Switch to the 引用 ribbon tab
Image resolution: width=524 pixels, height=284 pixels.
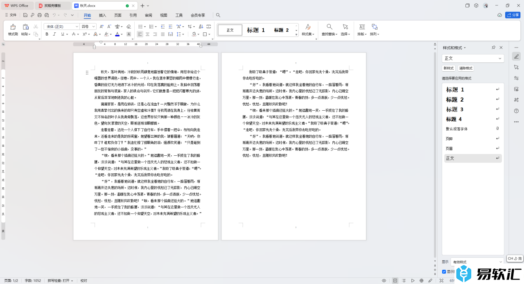133,15
